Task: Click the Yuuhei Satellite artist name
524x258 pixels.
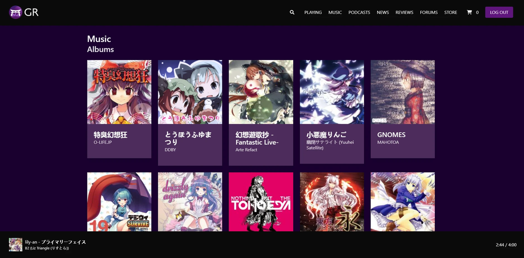Action: (330, 145)
